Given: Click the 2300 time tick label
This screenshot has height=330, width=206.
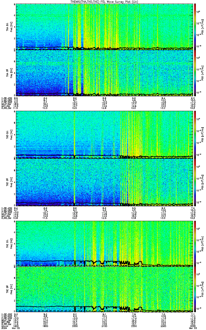Looking at the screenshot, I should [x=163, y=326].
